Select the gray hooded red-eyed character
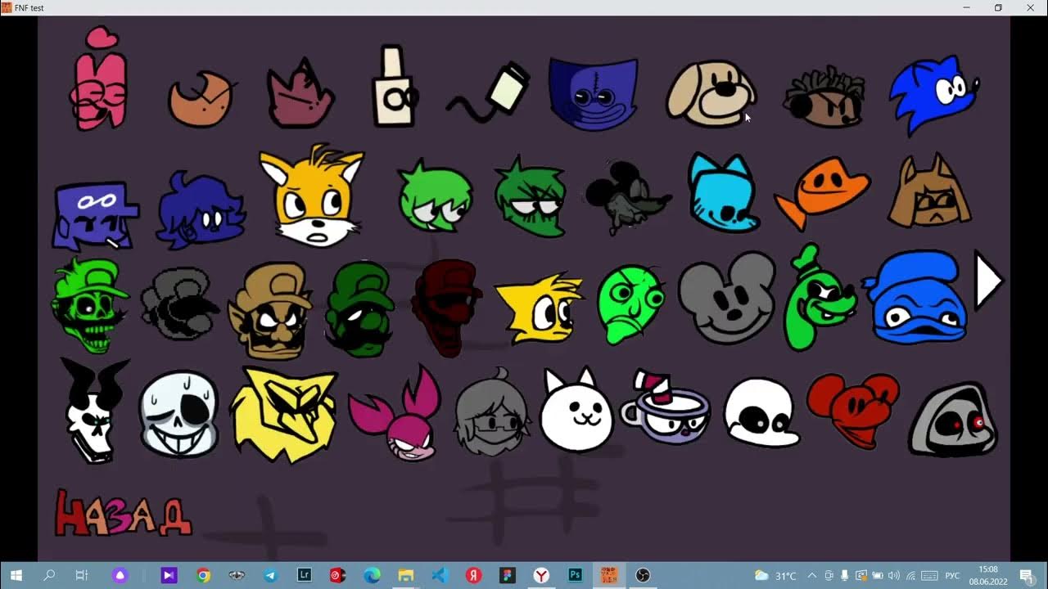Viewport: 1048px width, 589px height. pyautogui.click(x=953, y=419)
